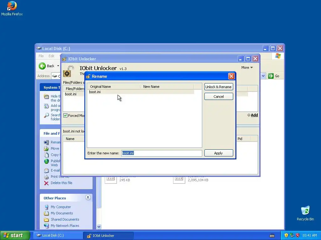This screenshot has width=321, height=240.
Task: Click My Network Places icon
Action: click(46, 226)
